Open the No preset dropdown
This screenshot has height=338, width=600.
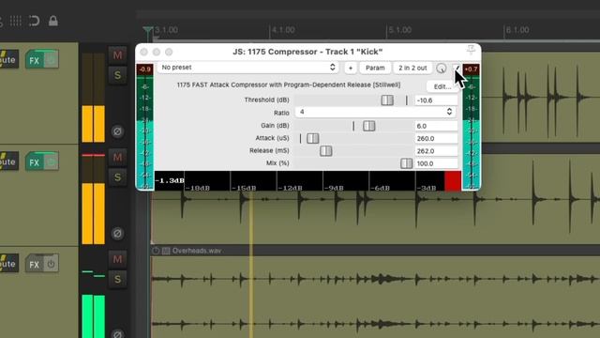click(x=247, y=68)
